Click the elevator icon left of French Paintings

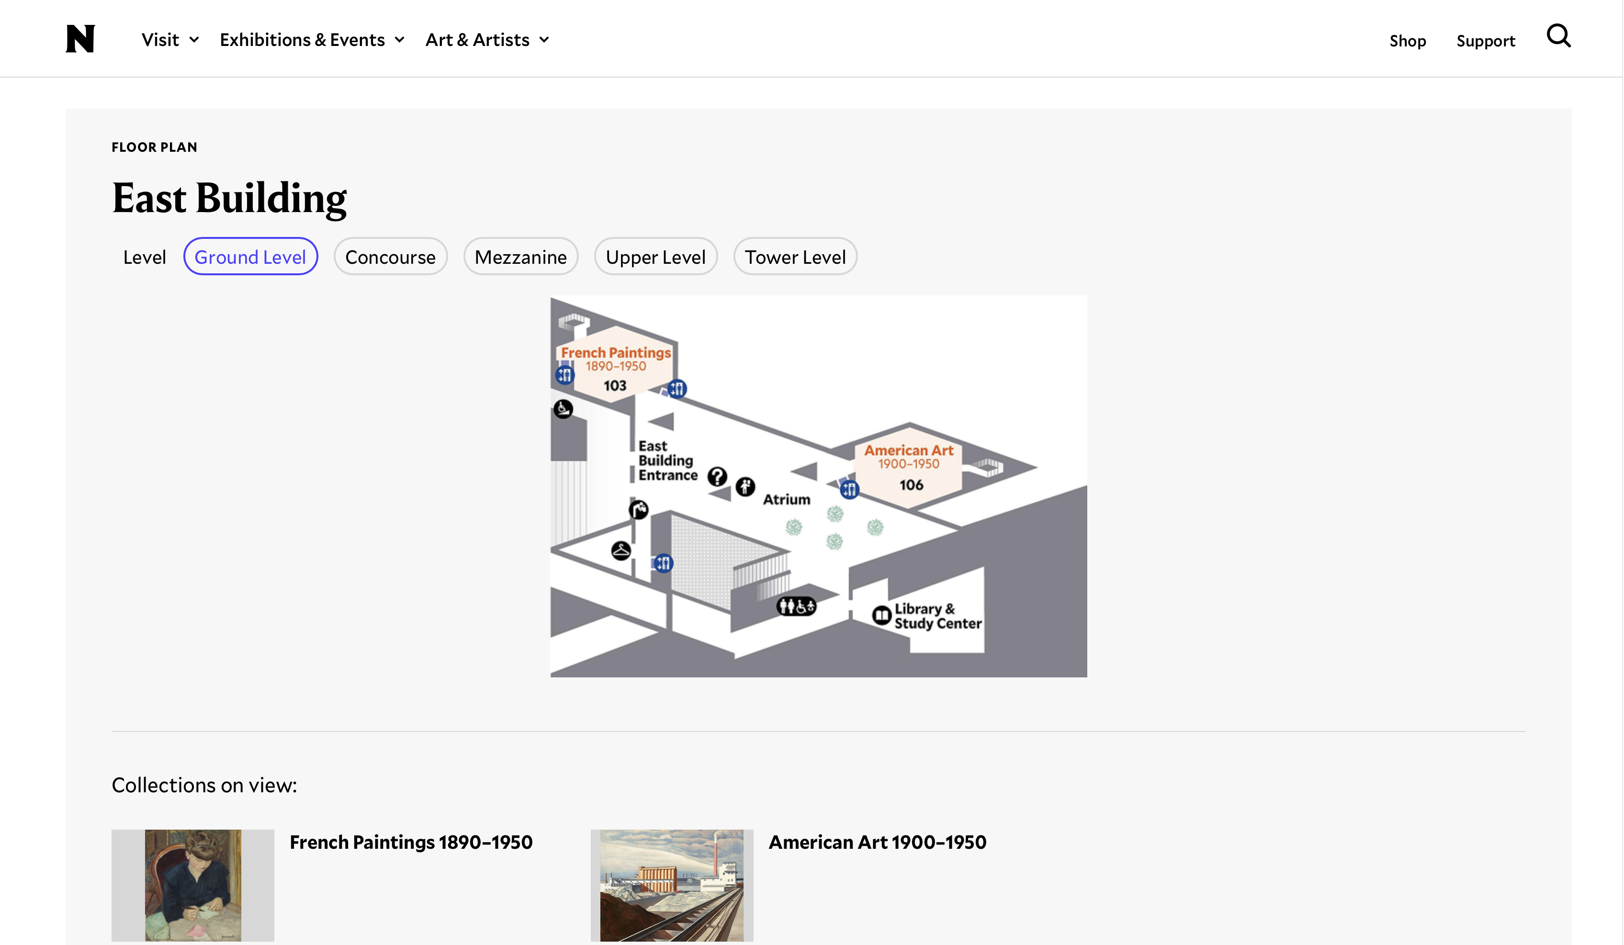[564, 375]
